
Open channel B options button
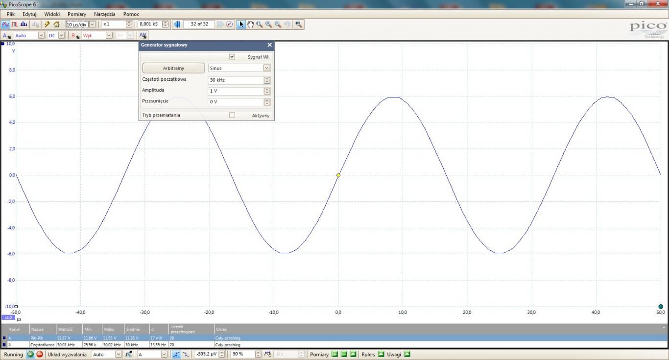[75, 35]
